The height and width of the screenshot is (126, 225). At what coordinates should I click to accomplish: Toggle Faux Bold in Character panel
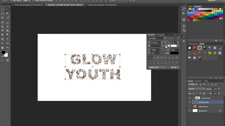[x=150, y=58]
